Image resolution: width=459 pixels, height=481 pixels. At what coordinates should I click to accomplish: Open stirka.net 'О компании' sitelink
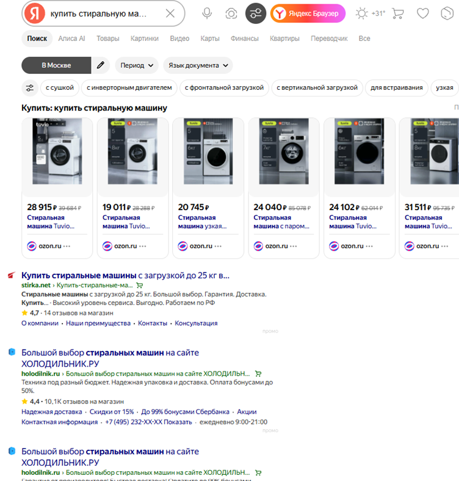(40, 323)
